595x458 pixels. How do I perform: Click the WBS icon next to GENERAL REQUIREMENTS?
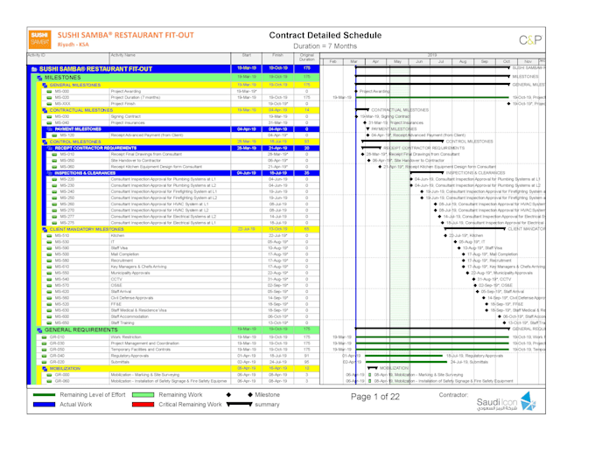click(x=39, y=330)
